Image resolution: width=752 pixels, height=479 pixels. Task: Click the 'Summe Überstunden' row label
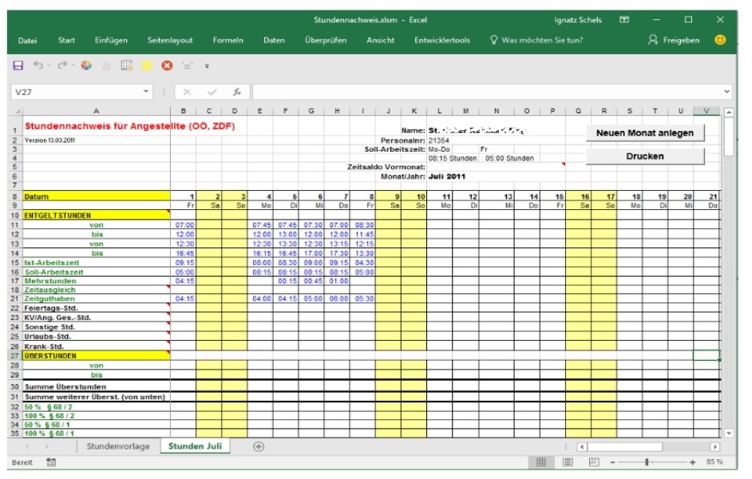(65, 386)
